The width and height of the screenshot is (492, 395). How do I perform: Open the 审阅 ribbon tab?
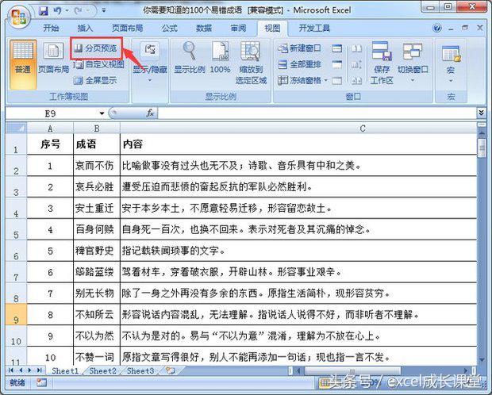click(x=238, y=29)
